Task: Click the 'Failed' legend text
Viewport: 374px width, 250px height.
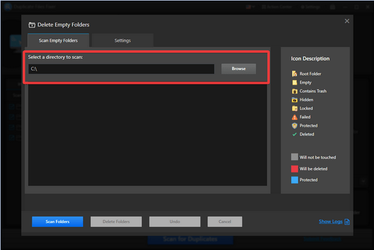Action: pos(305,117)
